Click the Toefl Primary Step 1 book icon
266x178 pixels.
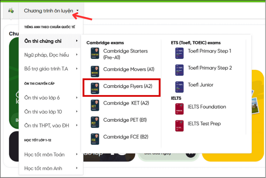click(180, 53)
